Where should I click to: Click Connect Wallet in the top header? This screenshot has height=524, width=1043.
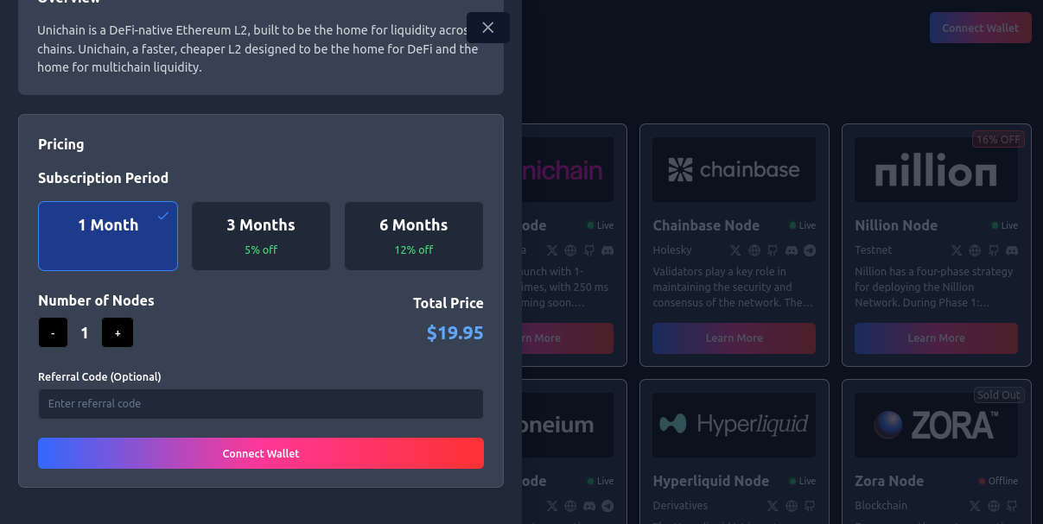pyautogui.click(x=980, y=28)
